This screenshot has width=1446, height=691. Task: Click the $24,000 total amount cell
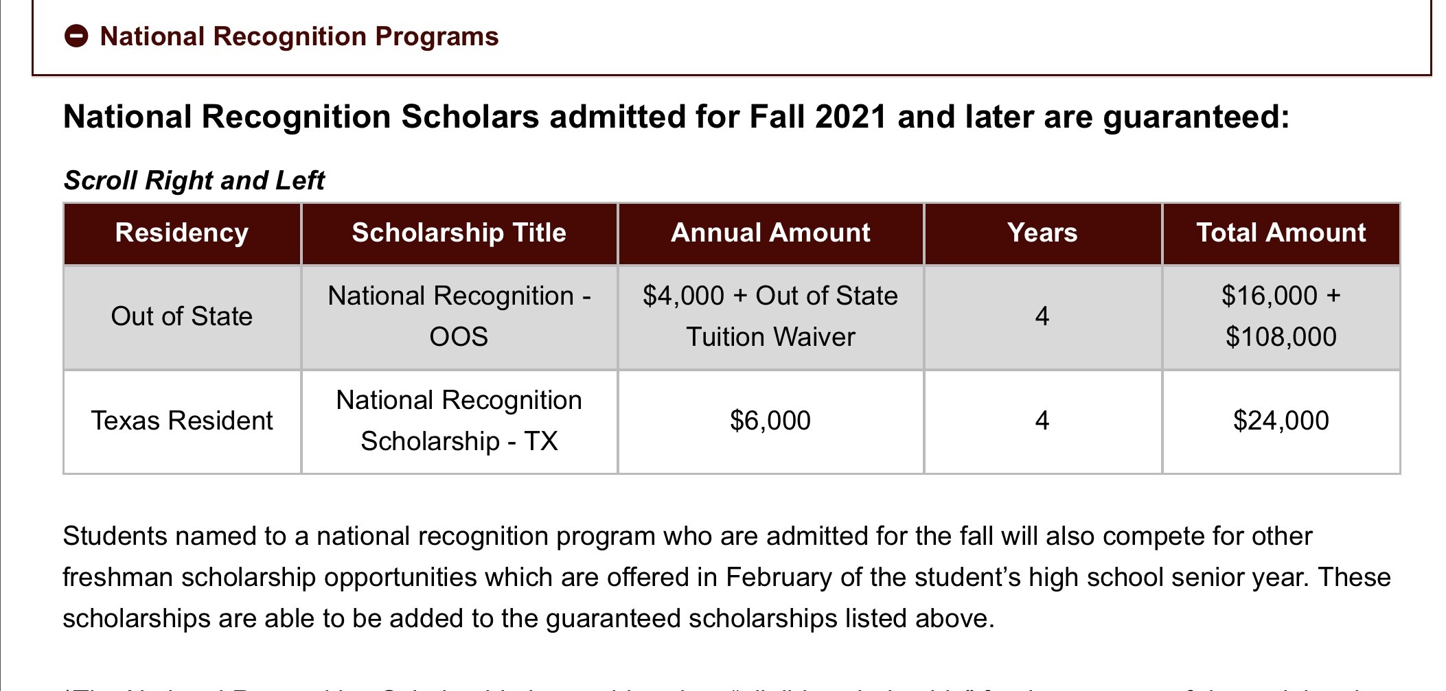pyautogui.click(x=1281, y=421)
